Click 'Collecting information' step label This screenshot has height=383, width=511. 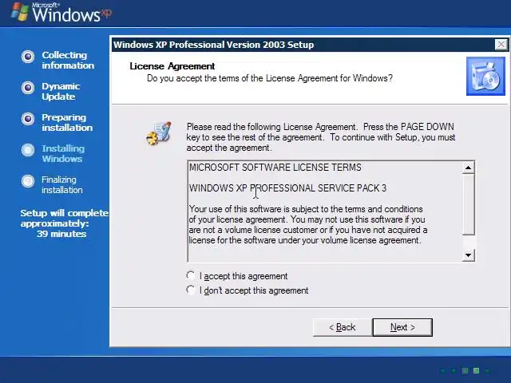pyautogui.click(x=68, y=61)
